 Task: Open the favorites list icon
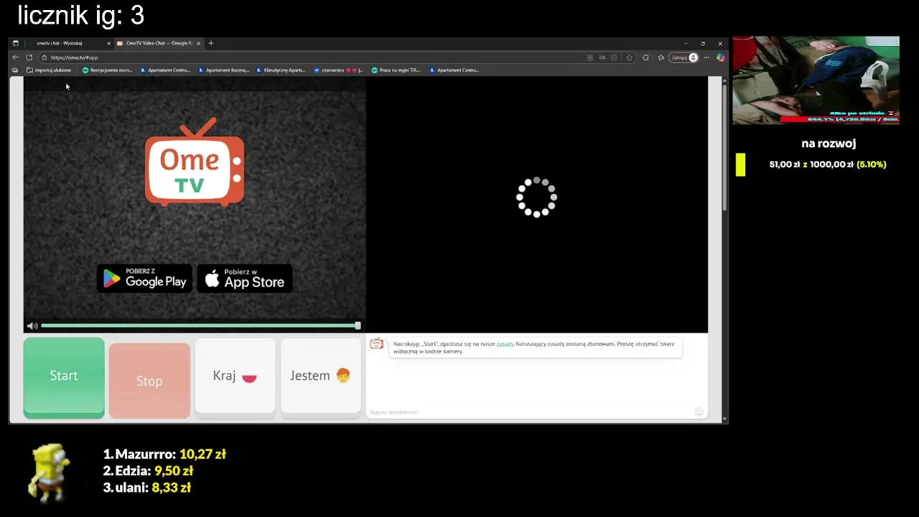[661, 57]
